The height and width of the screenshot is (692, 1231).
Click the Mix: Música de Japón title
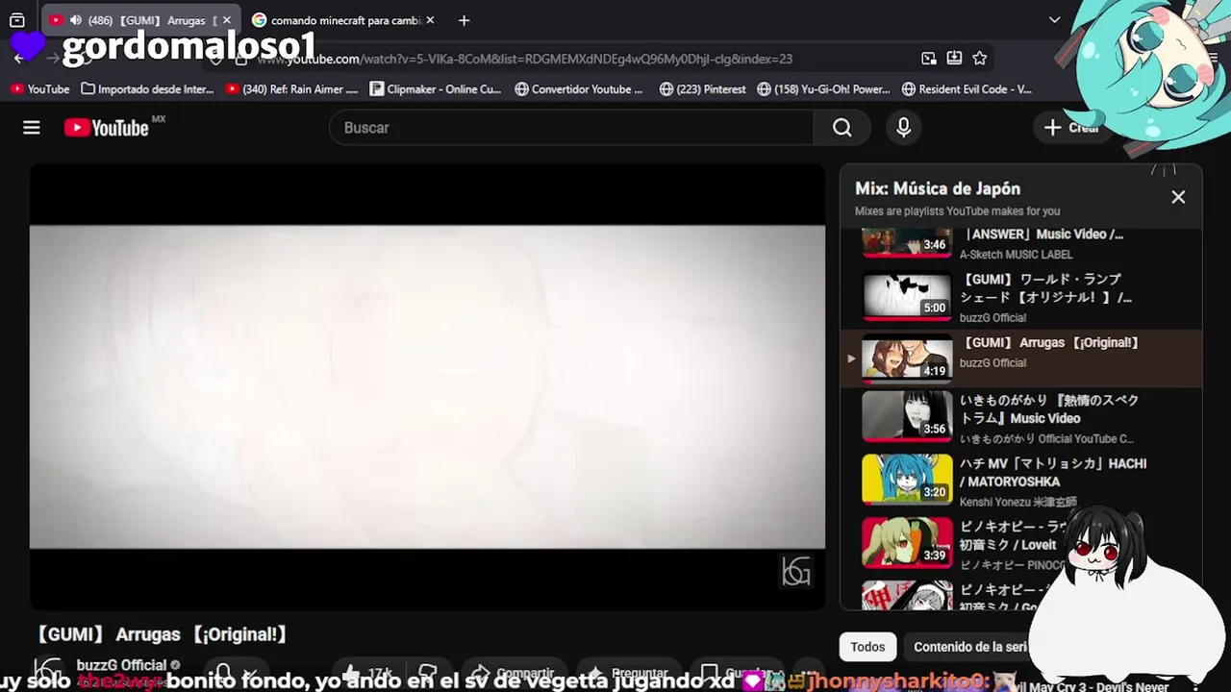938,189
